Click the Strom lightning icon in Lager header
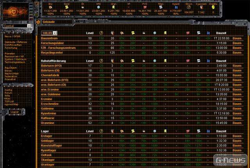Screen dimensions: 250x168 pyautogui.click(x=101, y=131)
